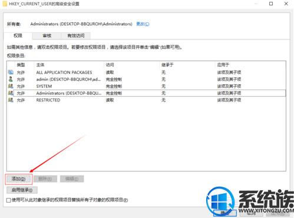The image size is (294, 218).
Task: Click the 启用继承(I) button
Action: pyautogui.click(x=22, y=190)
